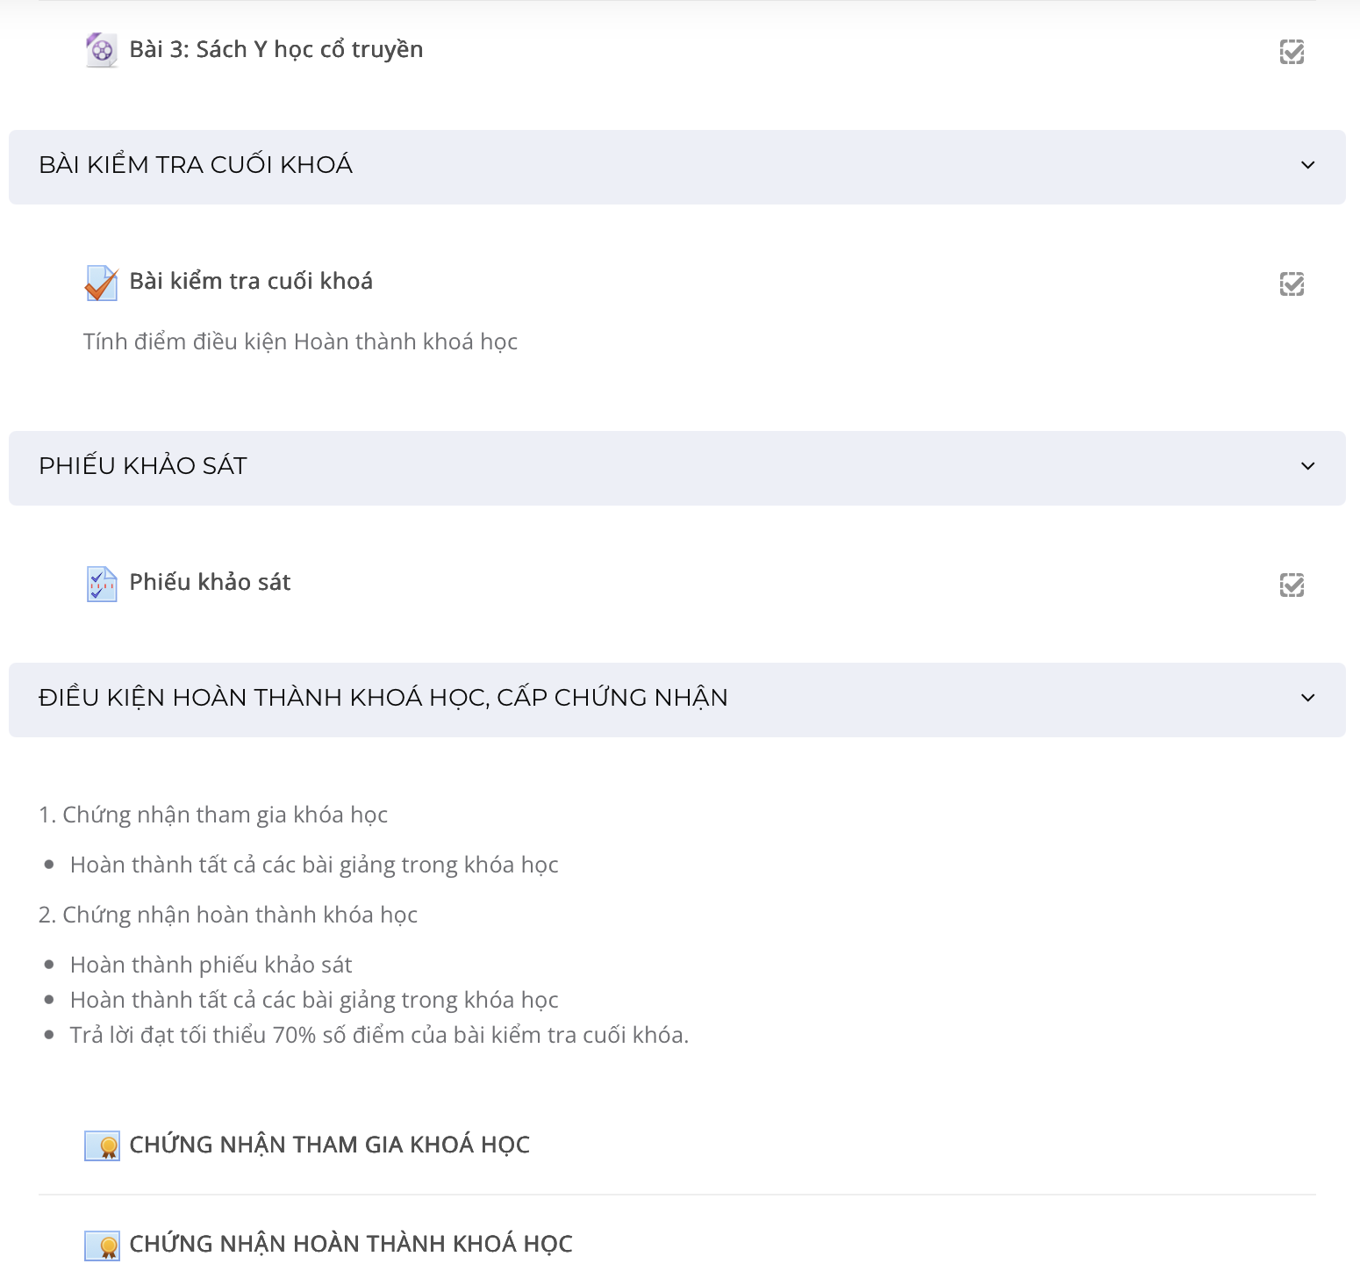Collapse the BÀI KIỂM TRA CUỐI KHOÁ chevron

[1307, 165]
